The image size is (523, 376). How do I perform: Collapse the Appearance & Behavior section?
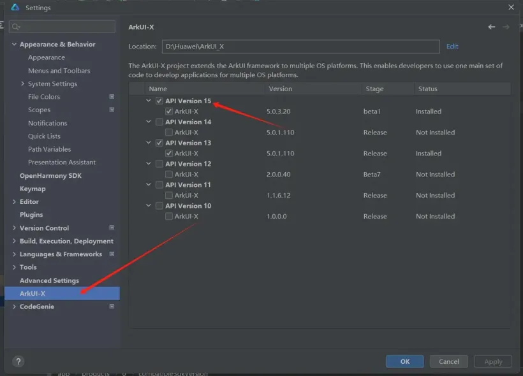click(14, 44)
